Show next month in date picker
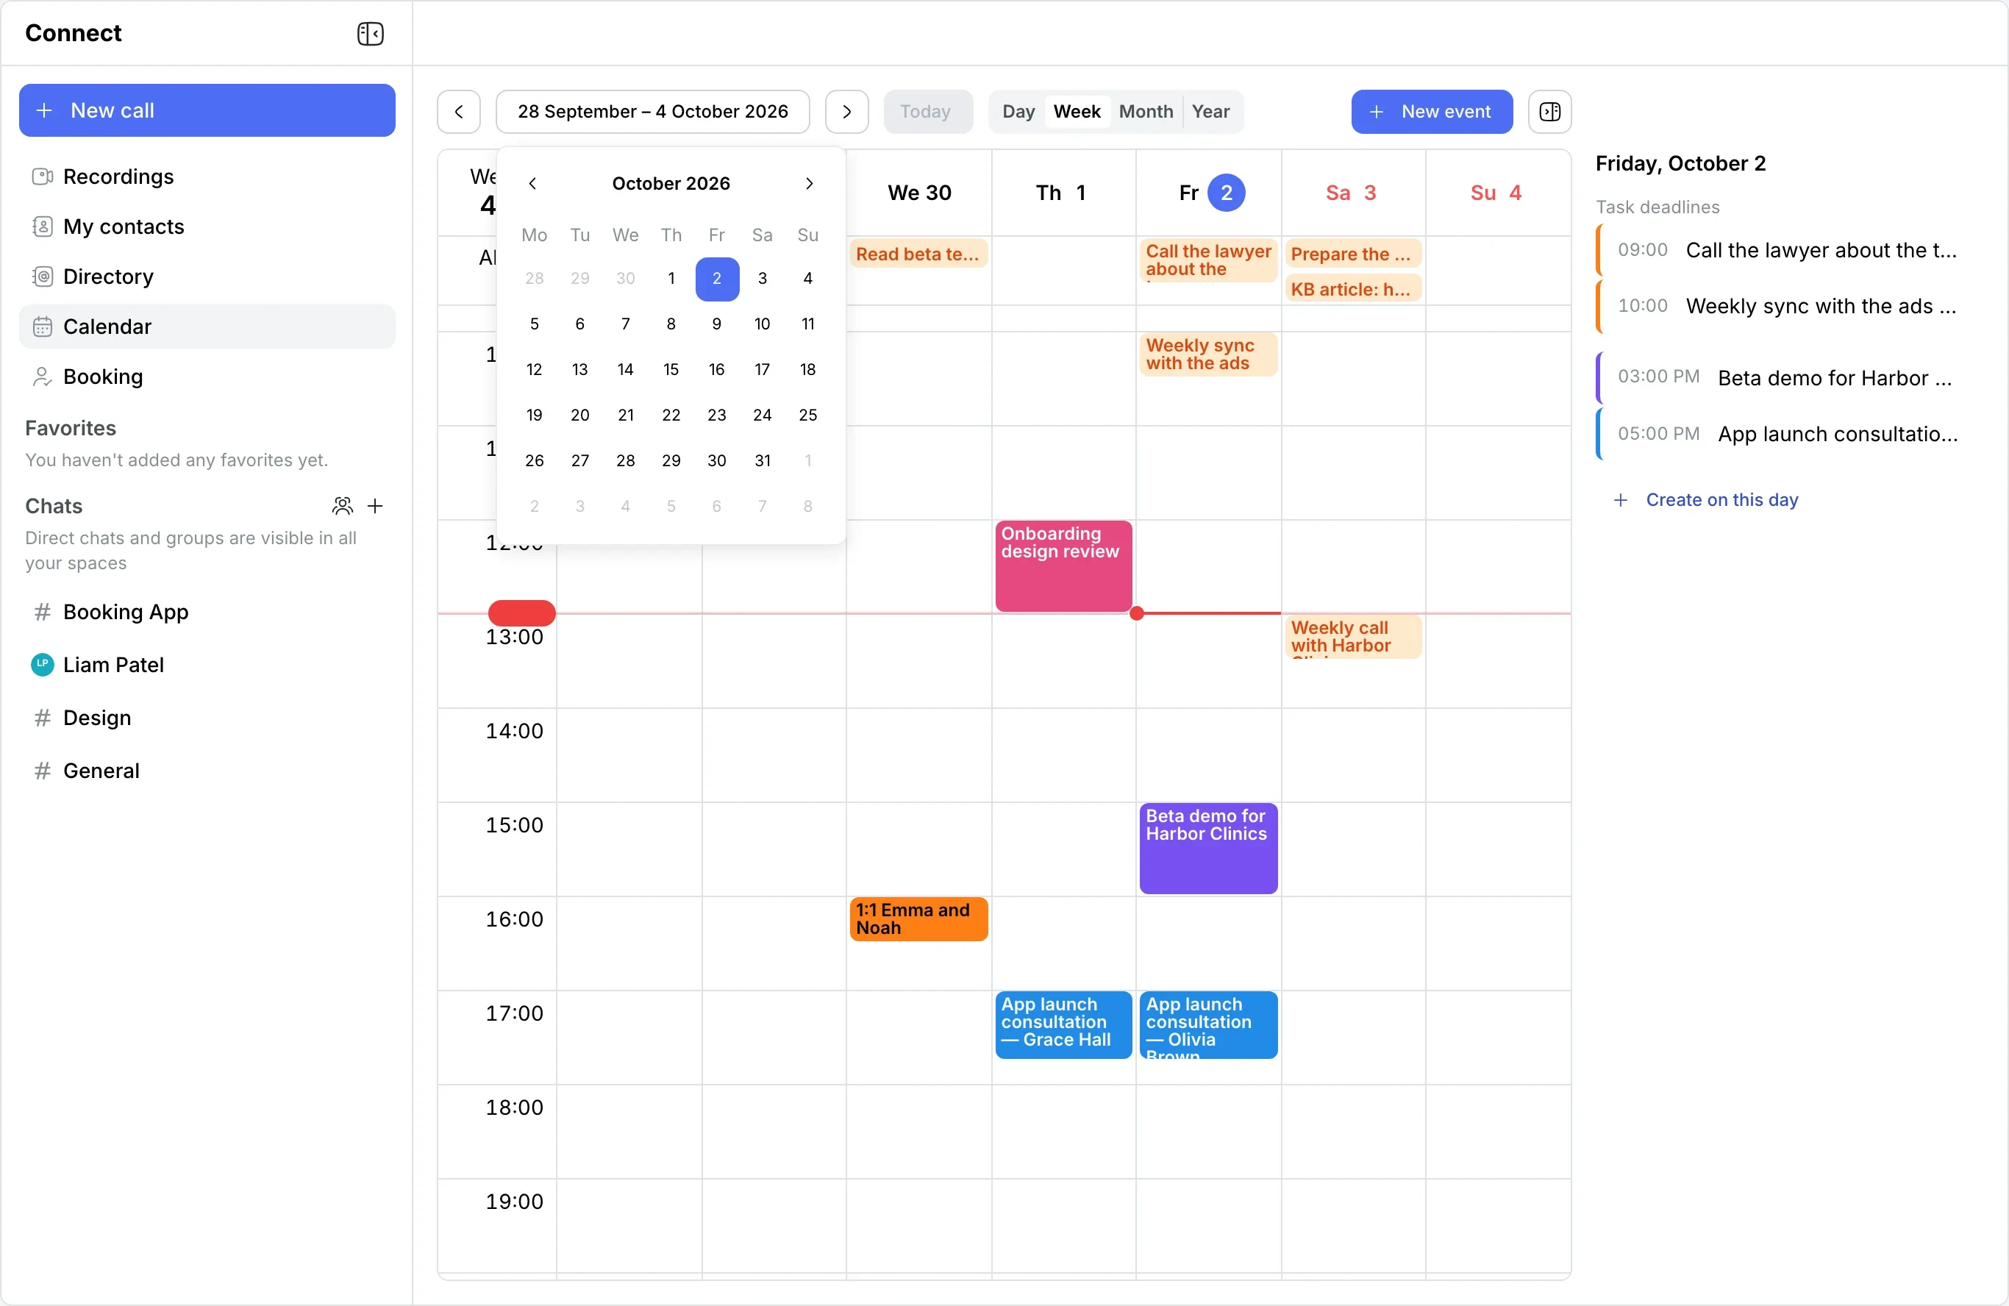Viewport: 2009px width, 1306px height. (x=809, y=183)
